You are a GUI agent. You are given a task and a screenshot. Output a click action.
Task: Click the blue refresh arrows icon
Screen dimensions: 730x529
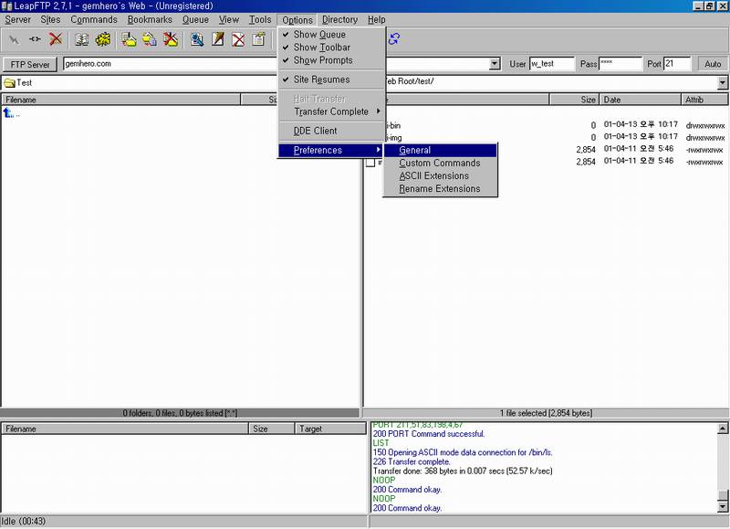pyautogui.click(x=394, y=39)
